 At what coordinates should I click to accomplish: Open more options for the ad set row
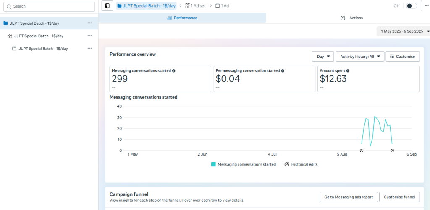pyautogui.click(x=90, y=36)
